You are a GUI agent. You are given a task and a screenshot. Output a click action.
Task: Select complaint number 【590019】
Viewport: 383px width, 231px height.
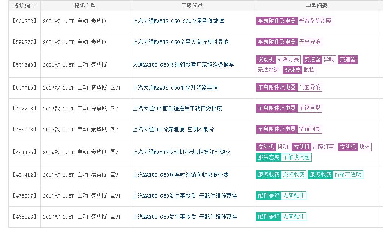[25, 87]
